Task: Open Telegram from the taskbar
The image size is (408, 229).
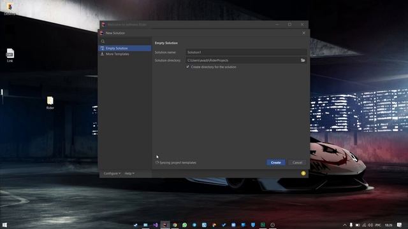Action: pos(194,225)
